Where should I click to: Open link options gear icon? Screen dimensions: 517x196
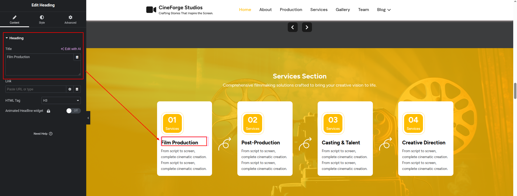pos(70,89)
